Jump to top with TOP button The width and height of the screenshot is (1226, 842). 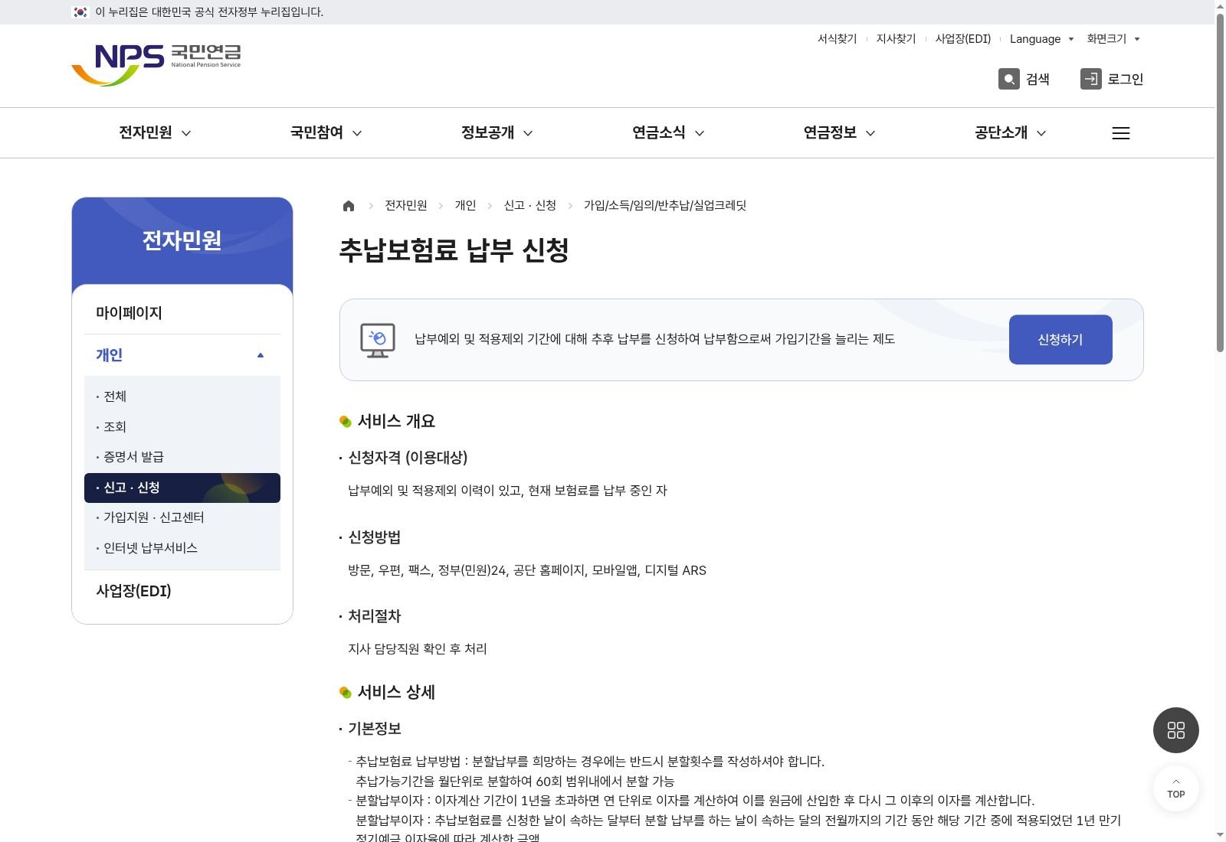coord(1175,788)
